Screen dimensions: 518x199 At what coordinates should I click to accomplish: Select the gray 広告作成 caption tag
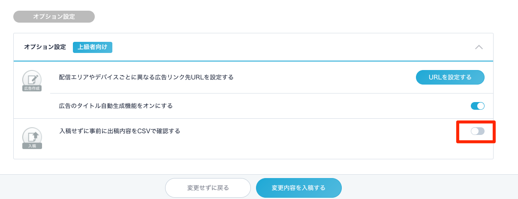(x=32, y=88)
